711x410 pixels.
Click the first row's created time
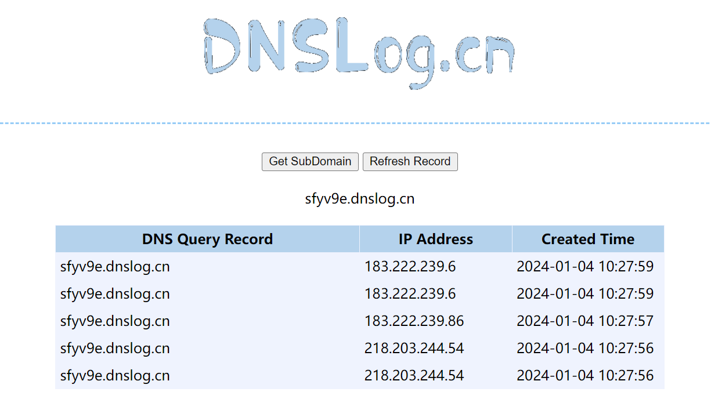pos(584,267)
